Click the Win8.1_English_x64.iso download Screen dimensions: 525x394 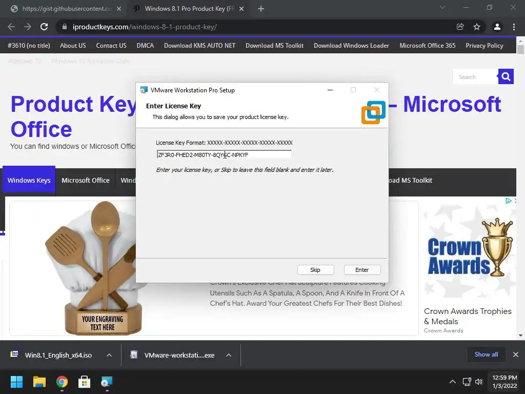pos(58,355)
